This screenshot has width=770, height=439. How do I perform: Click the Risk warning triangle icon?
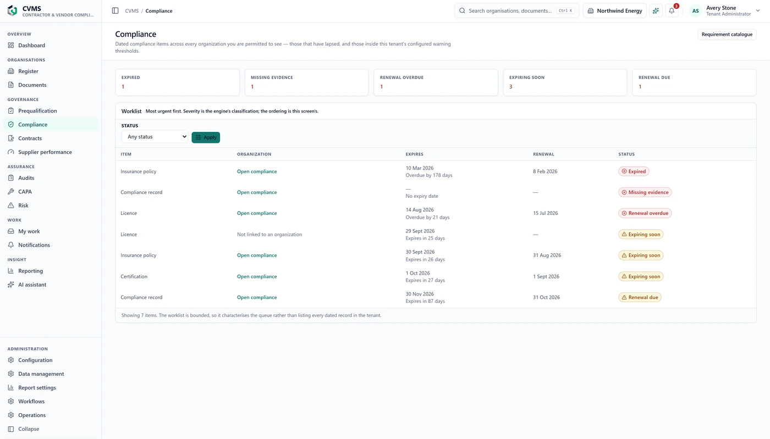[x=11, y=205]
